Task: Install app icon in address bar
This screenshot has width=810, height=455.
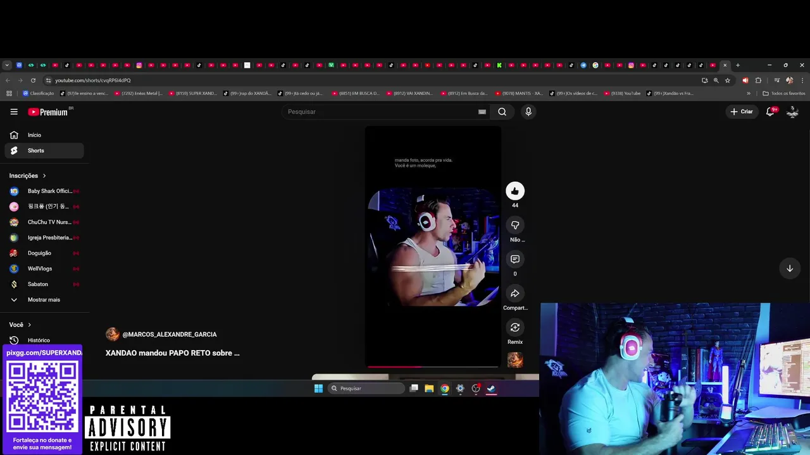Action: pyautogui.click(x=704, y=80)
